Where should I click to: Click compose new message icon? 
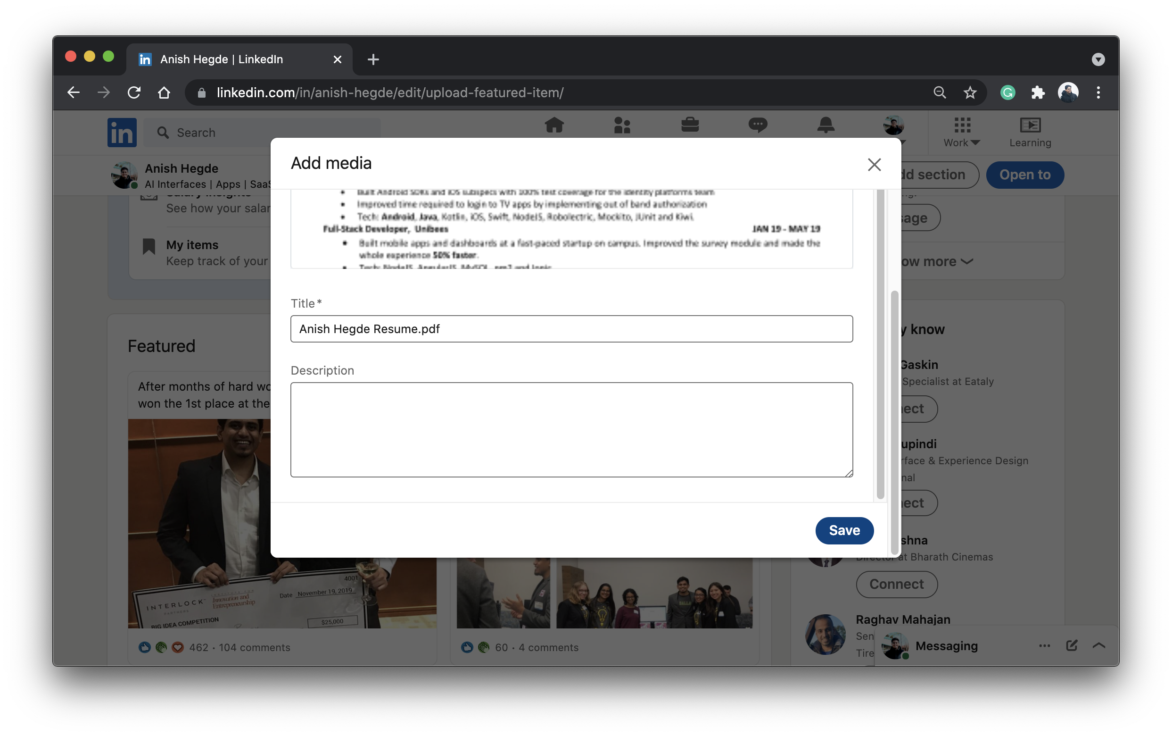pos(1071,645)
